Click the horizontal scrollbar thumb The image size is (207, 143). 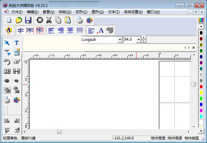pyautogui.click(x=59, y=132)
